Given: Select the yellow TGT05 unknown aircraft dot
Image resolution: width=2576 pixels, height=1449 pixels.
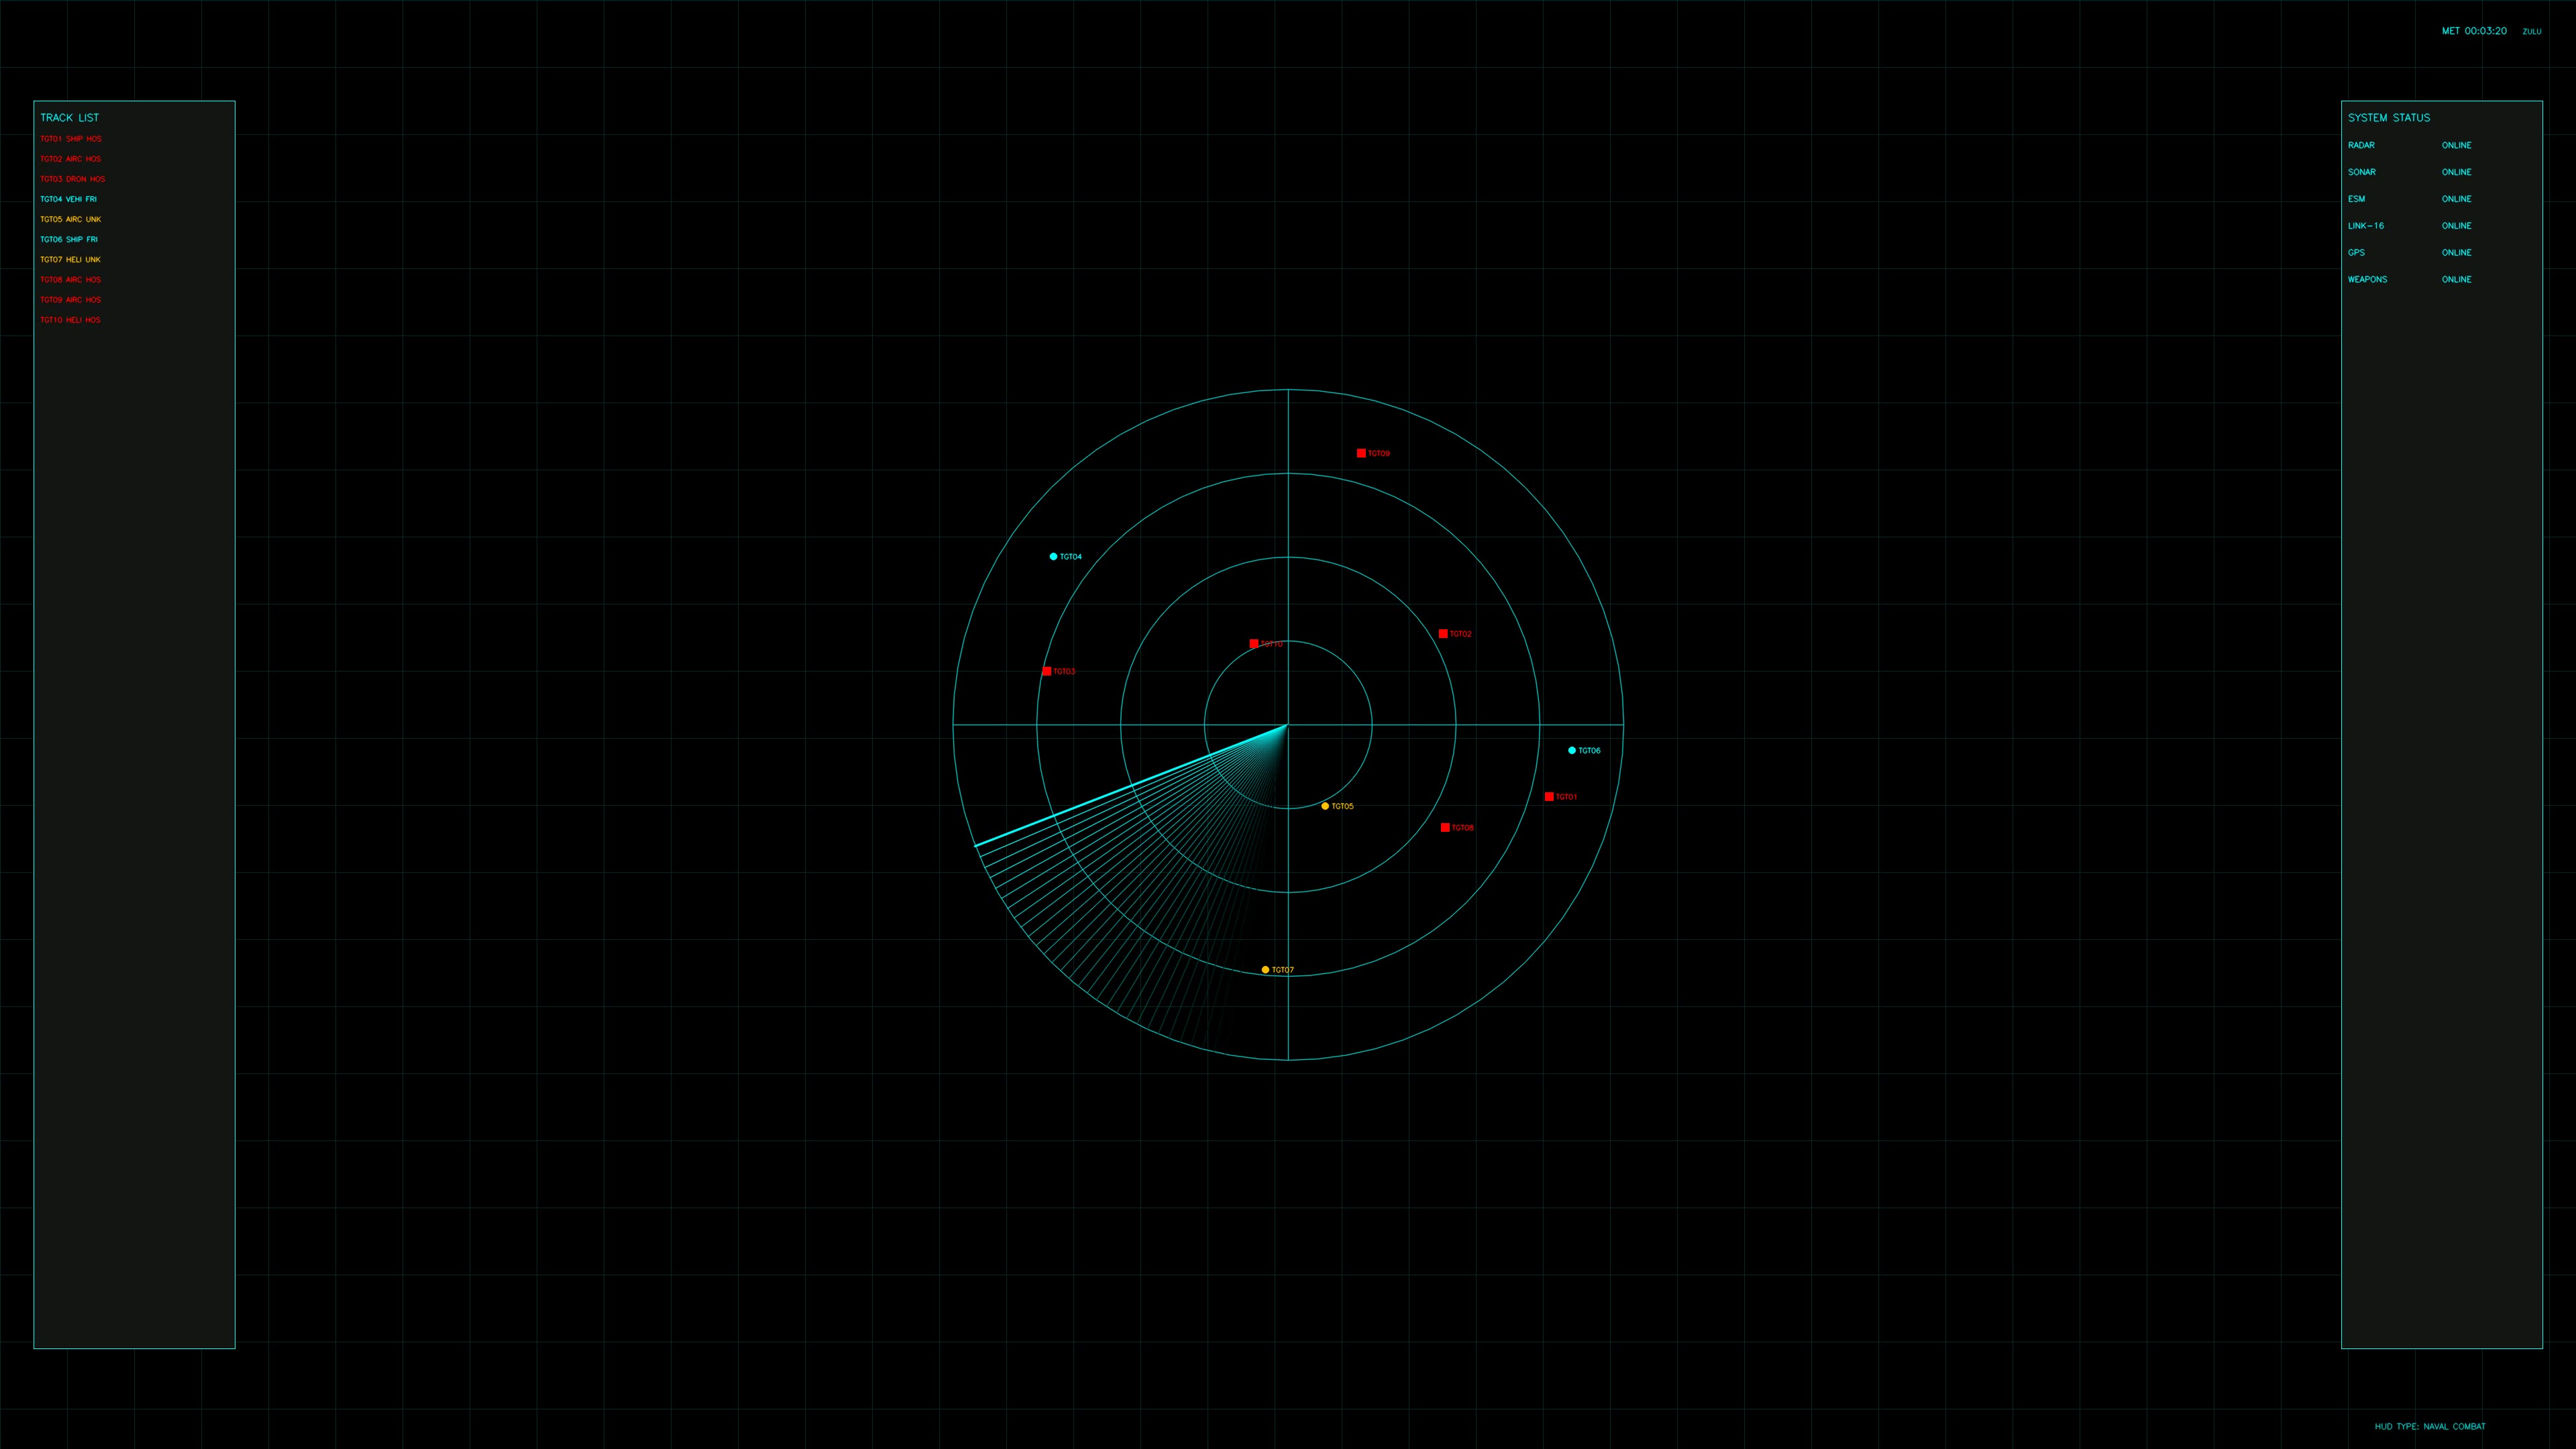Looking at the screenshot, I should [1325, 805].
